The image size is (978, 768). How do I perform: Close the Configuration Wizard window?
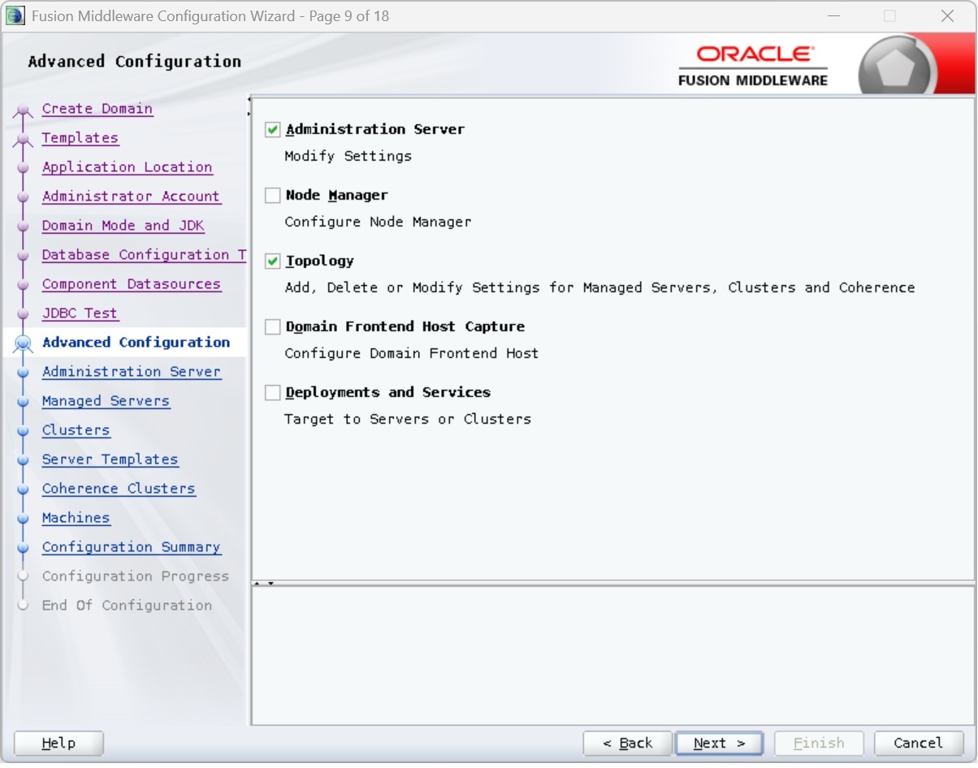pyautogui.click(x=947, y=16)
